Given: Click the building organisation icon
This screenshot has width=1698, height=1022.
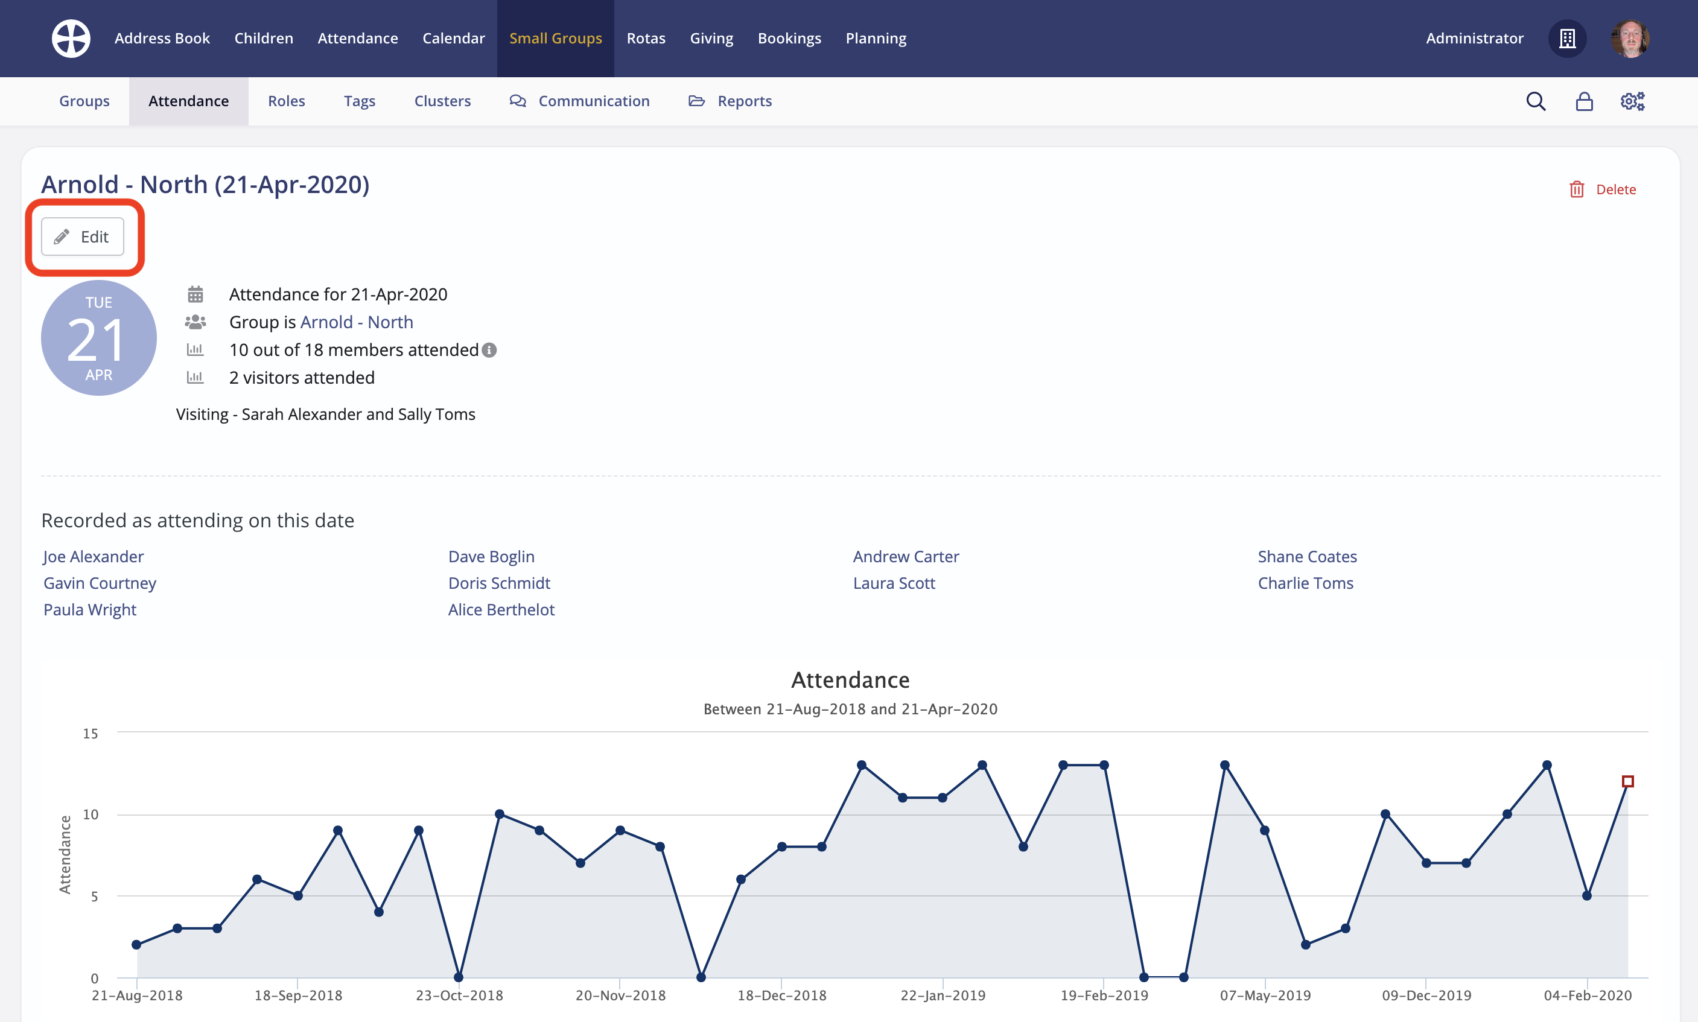Looking at the screenshot, I should coord(1567,39).
